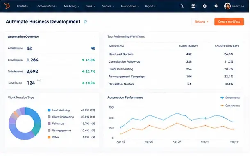This screenshot has width=250, height=156.
Task: Open the notifications icon beside the avatar
Action: [216, 6]
